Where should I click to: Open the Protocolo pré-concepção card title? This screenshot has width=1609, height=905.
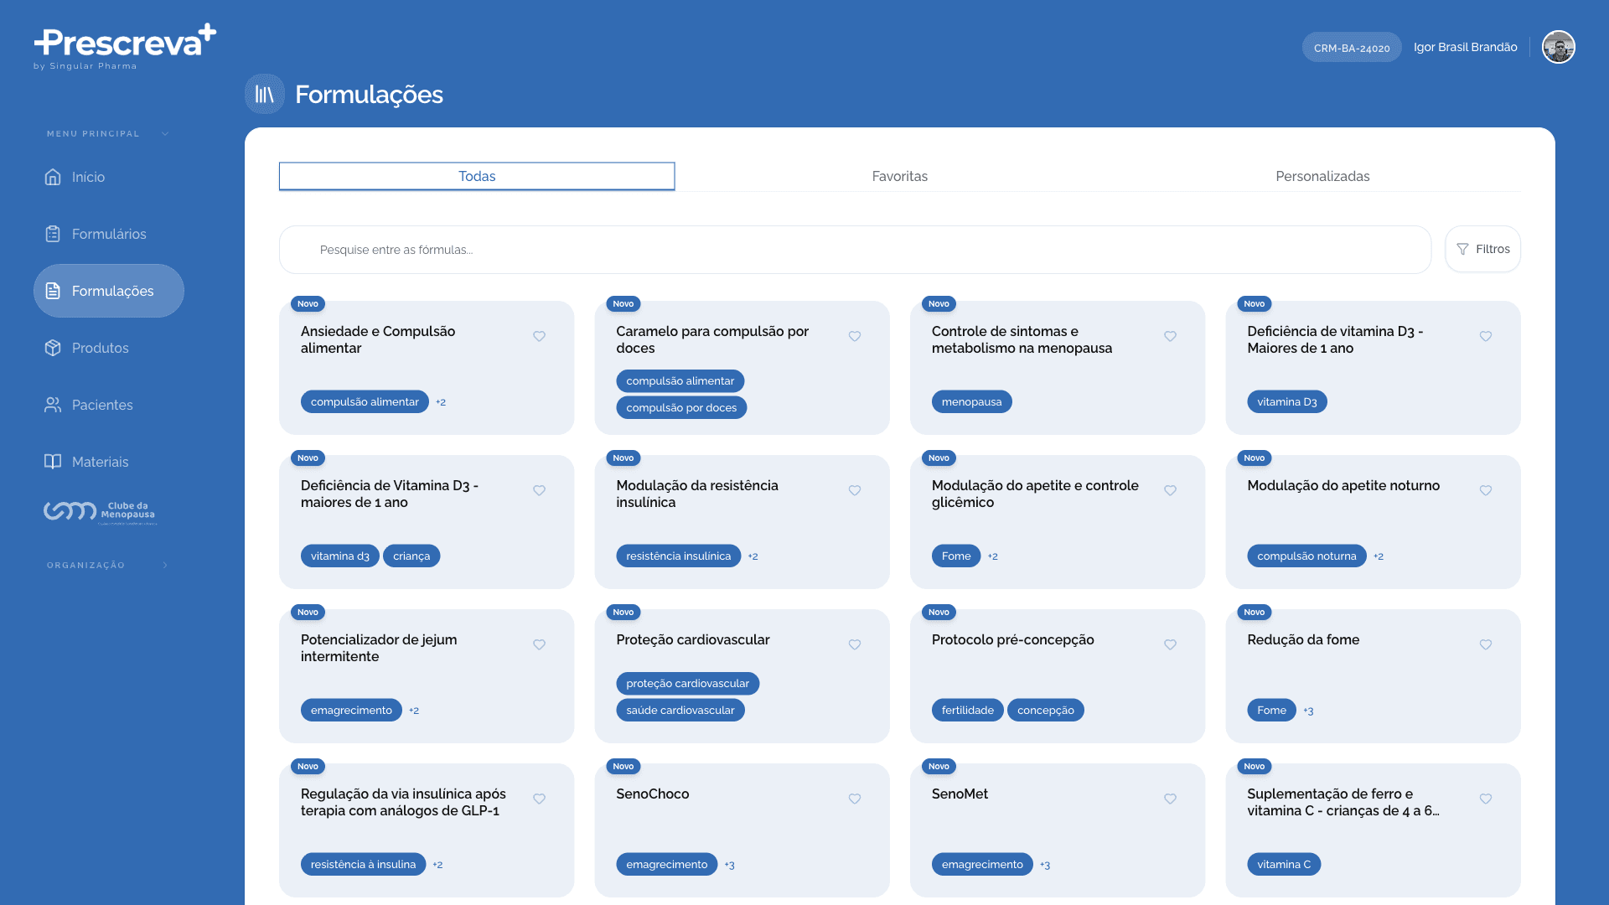1013,639
